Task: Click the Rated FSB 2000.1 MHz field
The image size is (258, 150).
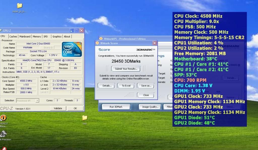Action: coord(26,92)
